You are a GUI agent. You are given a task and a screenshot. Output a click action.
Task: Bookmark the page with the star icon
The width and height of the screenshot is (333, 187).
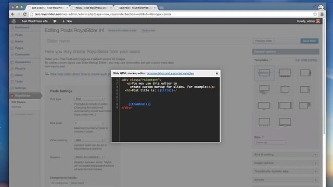[315, 14]
